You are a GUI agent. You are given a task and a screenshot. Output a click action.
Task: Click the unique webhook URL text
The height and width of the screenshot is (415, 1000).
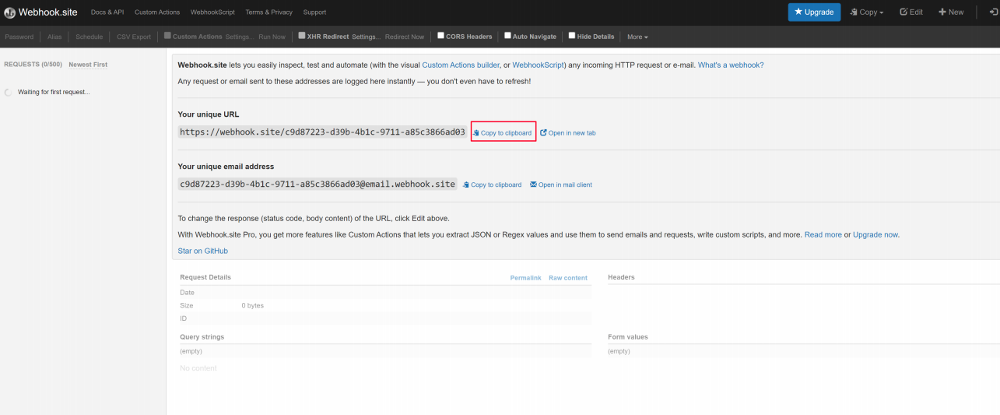pyautogui.click(x=322, y=132)
